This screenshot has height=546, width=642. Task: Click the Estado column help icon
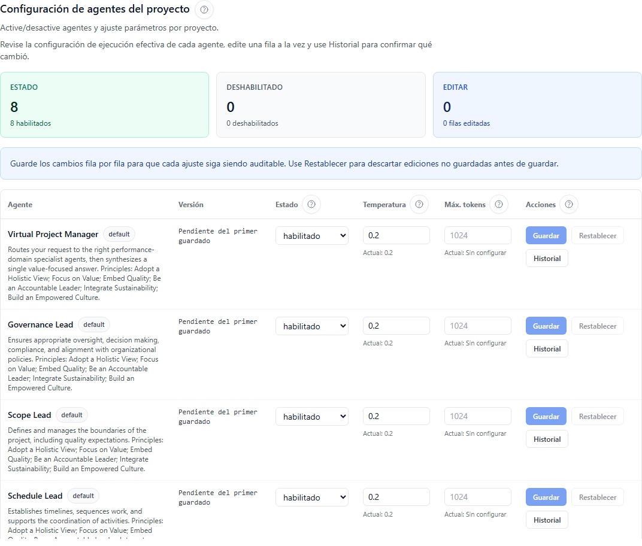pos(311,205)
